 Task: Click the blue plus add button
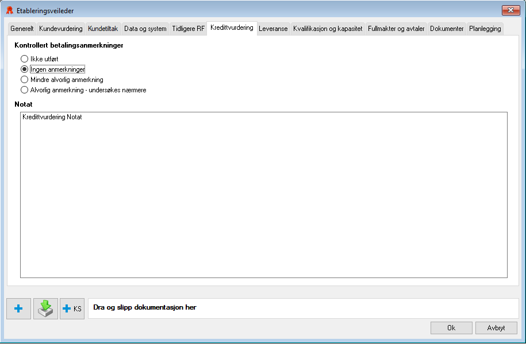[x=19, y=308]
